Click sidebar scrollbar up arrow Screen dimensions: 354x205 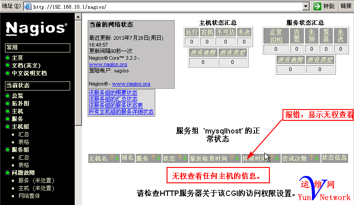(78, 17)
